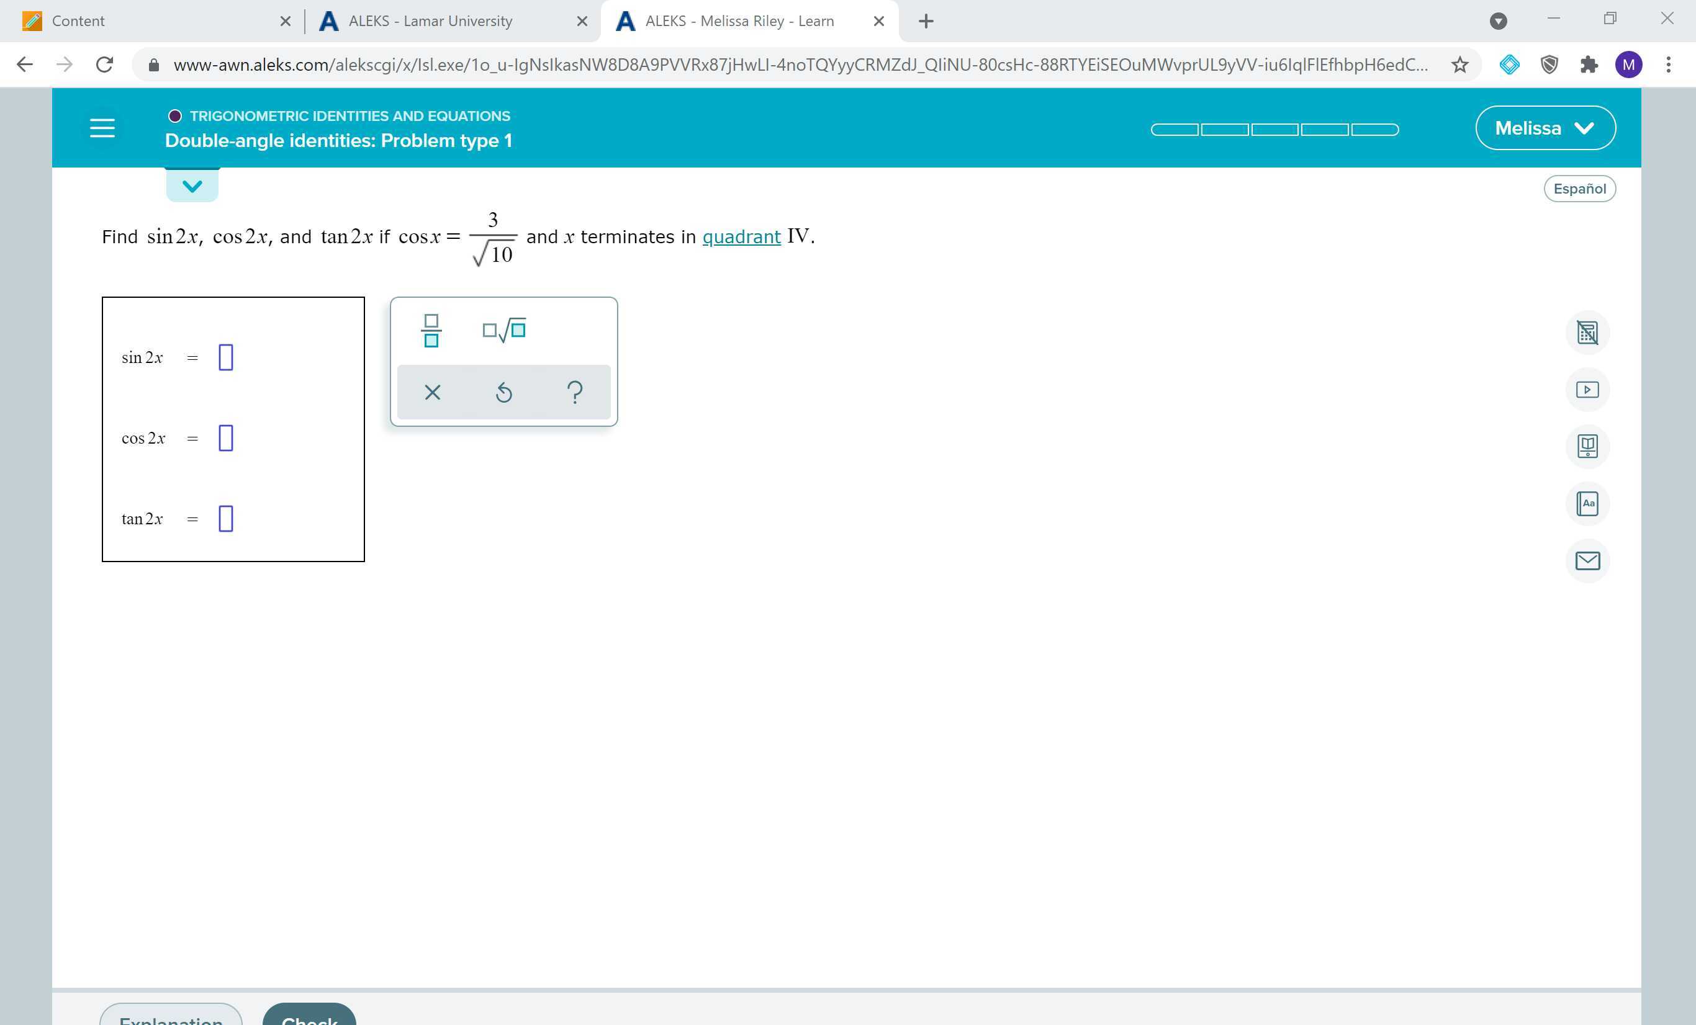Open the video tutorial icon
The width and height of the screenshot is (1696, 1025).
1588,388
